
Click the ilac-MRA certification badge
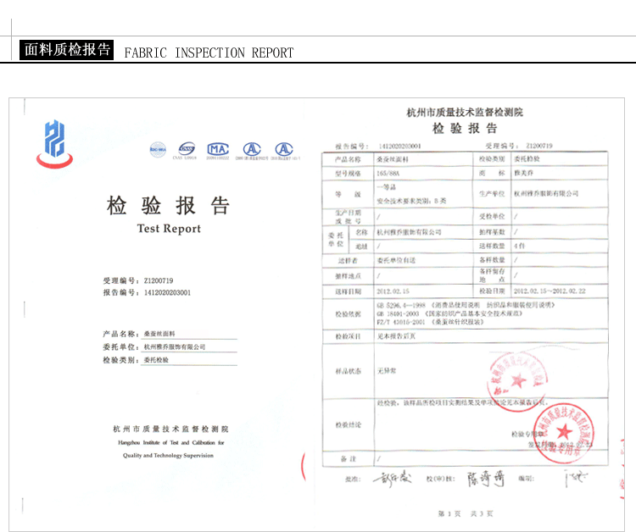click(x=158, y=149)
